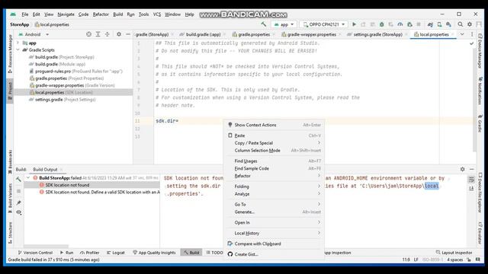The width and height of the screenshot is (488, 274).
Task: Open Version Control tool window
Action: tap(35, 253)
